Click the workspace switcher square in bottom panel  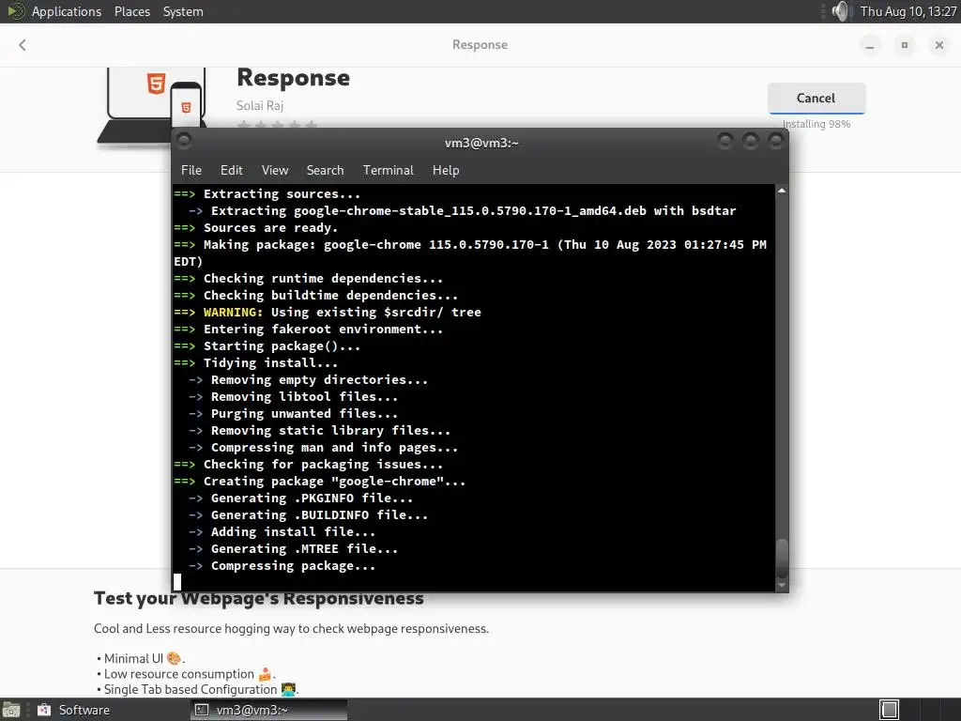[890, 710]
